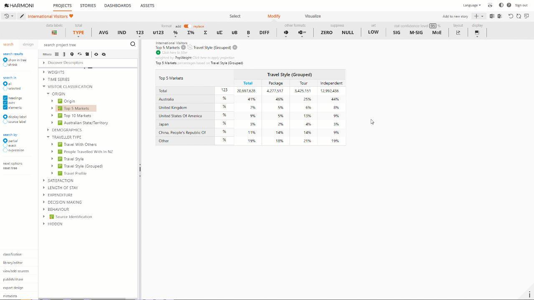Select the source label radio button
Viewport: 534px width, 300px height.
point(5,122)
